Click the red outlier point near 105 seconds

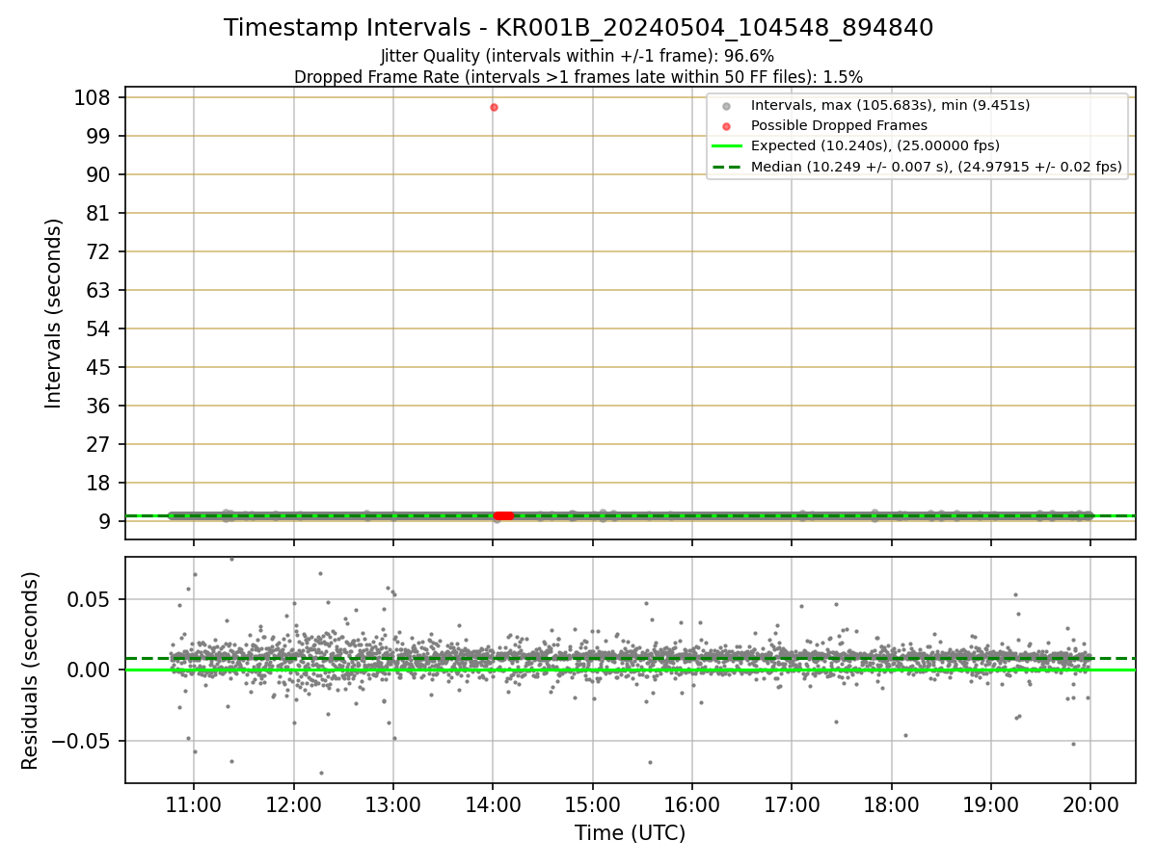point(494,107)
